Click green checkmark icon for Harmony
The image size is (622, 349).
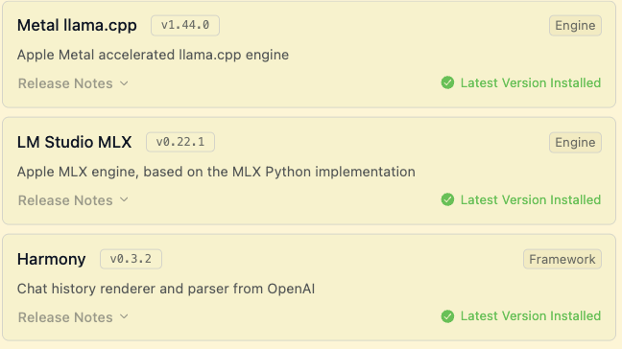pyautogui.click(x=447, y=316)
